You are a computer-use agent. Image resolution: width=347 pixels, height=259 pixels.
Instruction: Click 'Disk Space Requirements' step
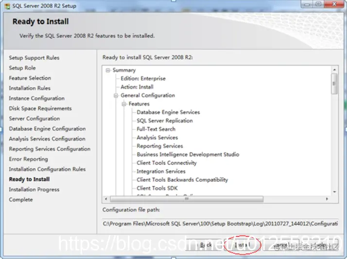pyautogui.click(x=40, y=108)
